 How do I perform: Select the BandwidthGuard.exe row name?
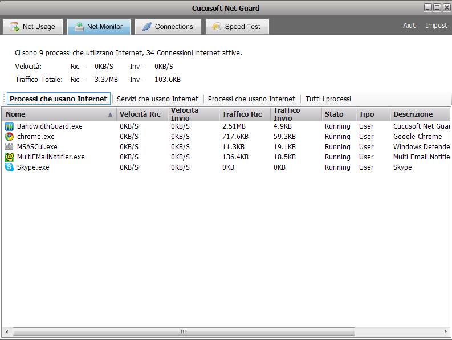point(50,126)
